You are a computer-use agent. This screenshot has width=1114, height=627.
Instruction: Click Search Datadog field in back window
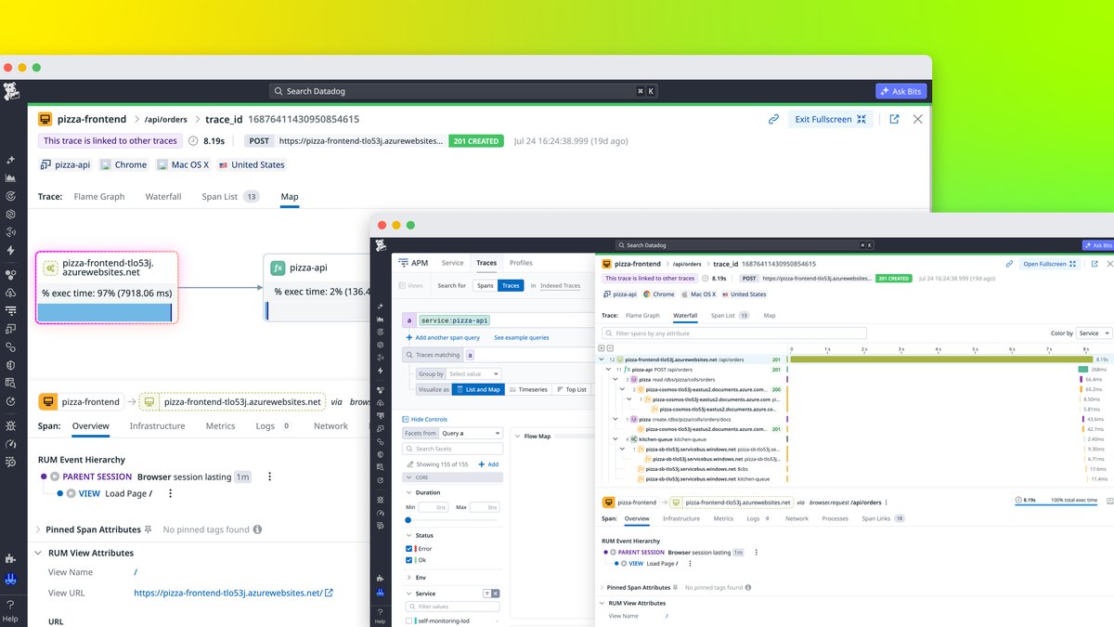click(x=463, y=91)
